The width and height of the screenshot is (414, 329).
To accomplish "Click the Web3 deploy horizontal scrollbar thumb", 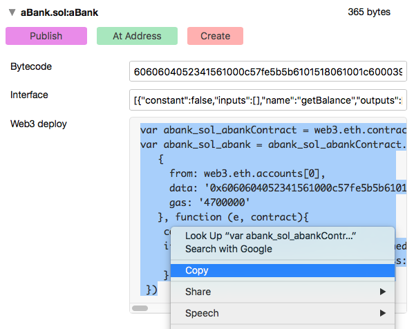I will tap(140, 308).
